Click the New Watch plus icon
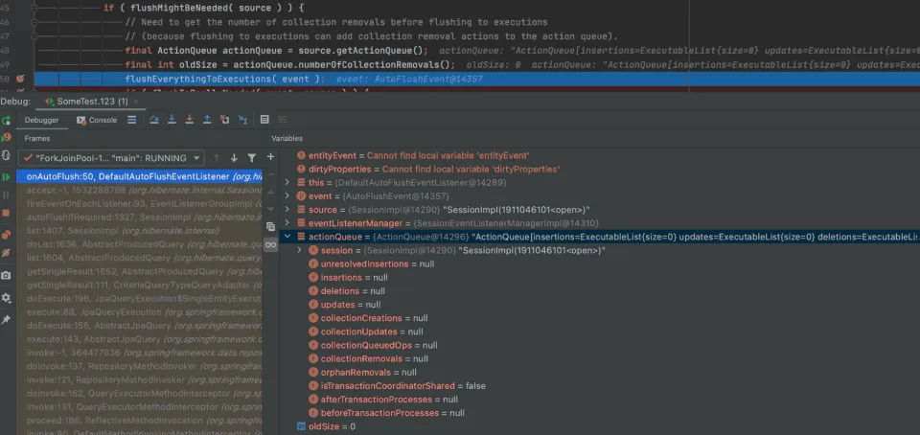Image resolution: width=920 pixels, height=435 pixels. [x=270, y=157]
